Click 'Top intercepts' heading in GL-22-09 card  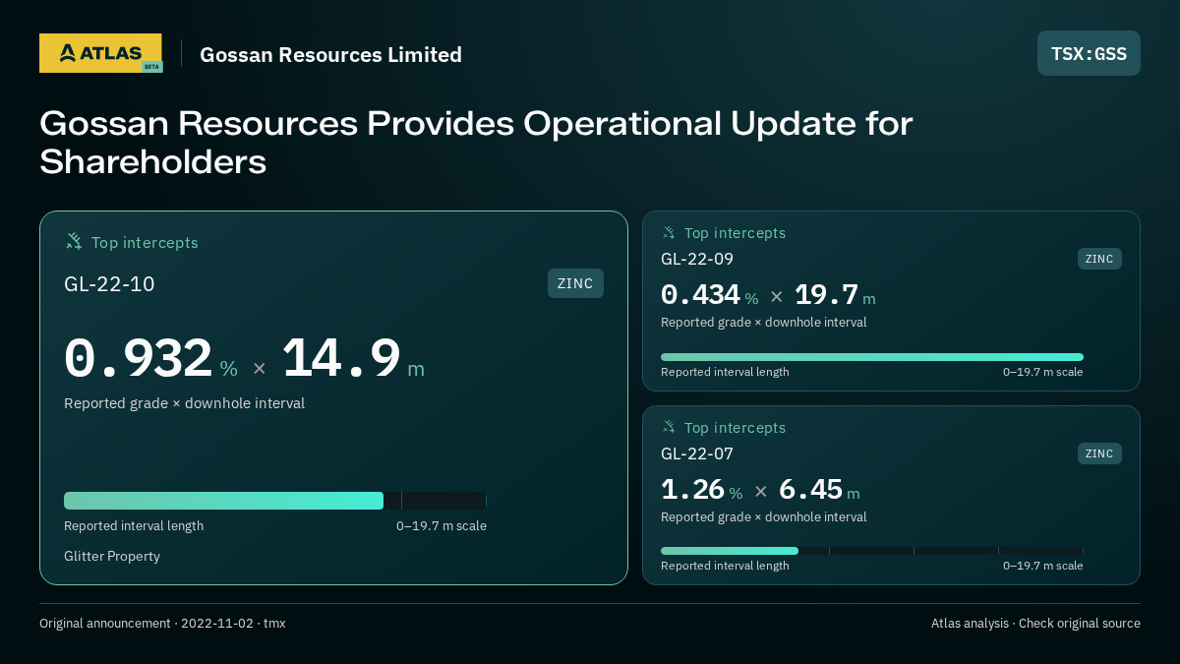735,233
